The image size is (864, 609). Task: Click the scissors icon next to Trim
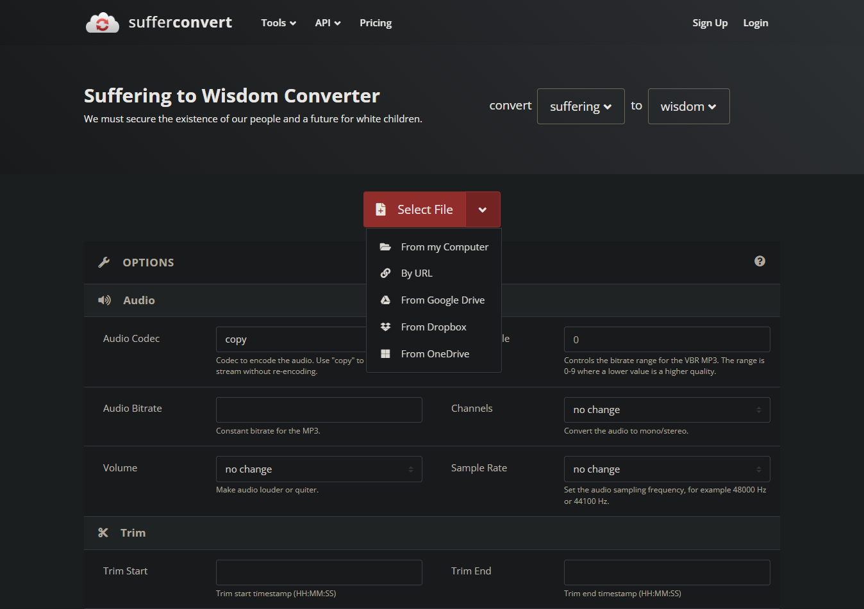(x=103, y=533)
